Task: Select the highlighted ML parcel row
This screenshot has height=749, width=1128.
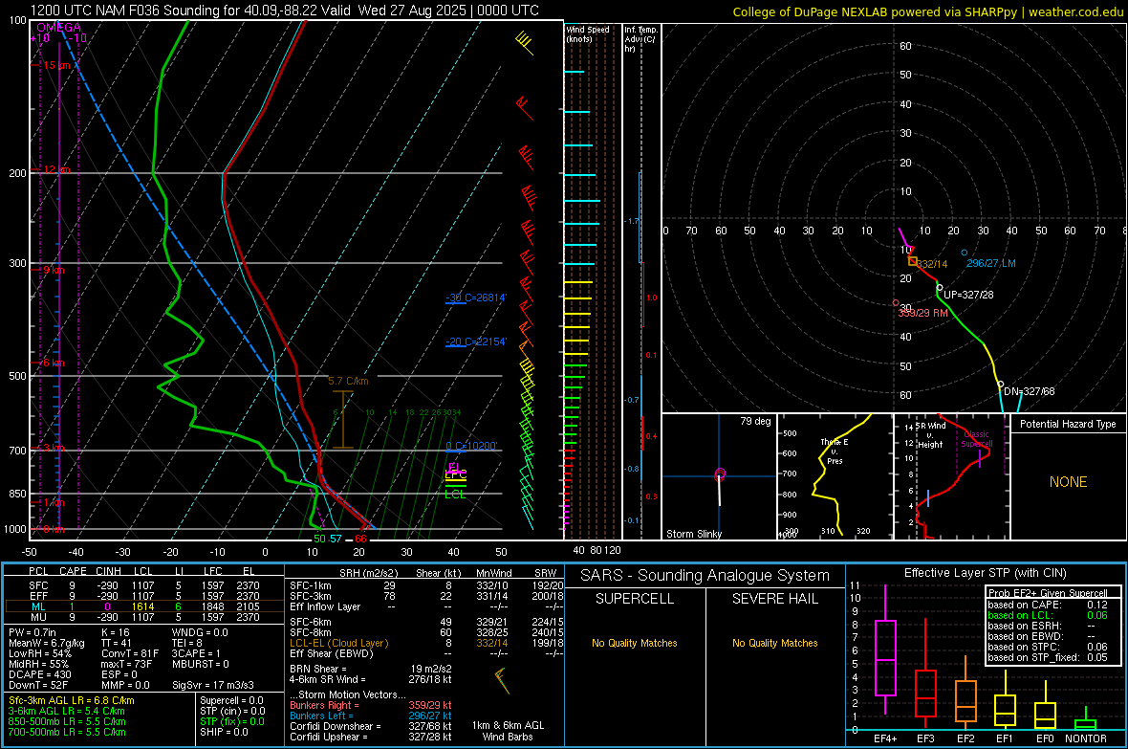Action: tap(144, 606)
